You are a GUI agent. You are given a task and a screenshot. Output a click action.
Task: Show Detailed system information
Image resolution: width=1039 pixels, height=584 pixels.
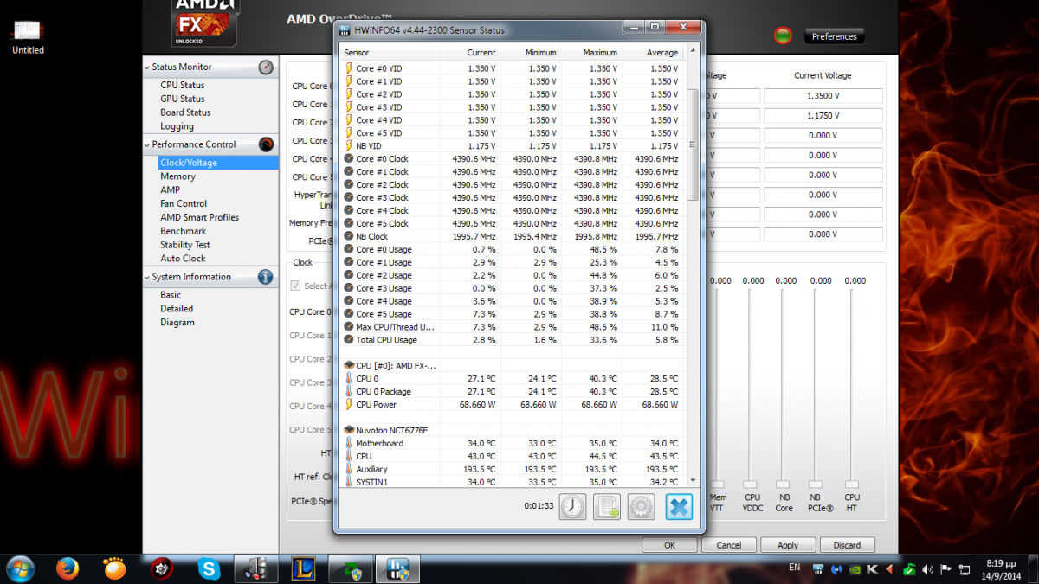click(177, 309)
